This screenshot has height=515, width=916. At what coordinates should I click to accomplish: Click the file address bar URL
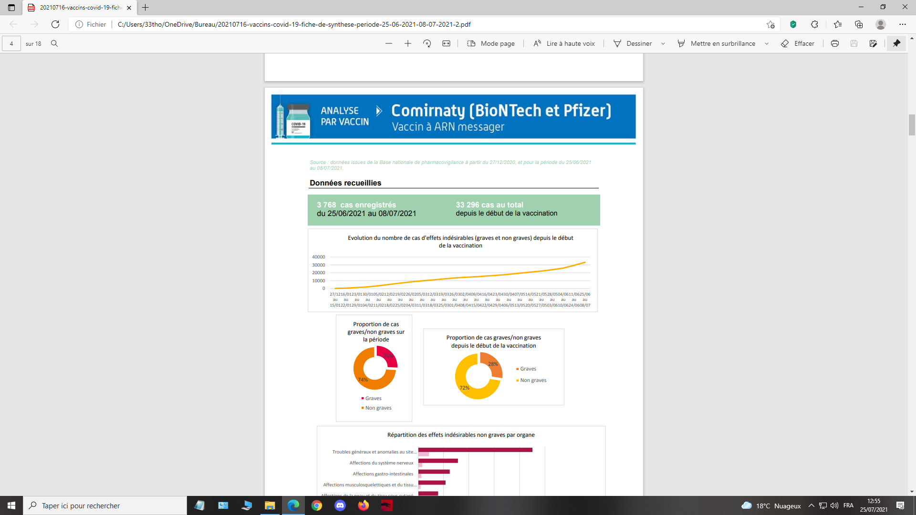pyautogui.click(x=294, y=24)
